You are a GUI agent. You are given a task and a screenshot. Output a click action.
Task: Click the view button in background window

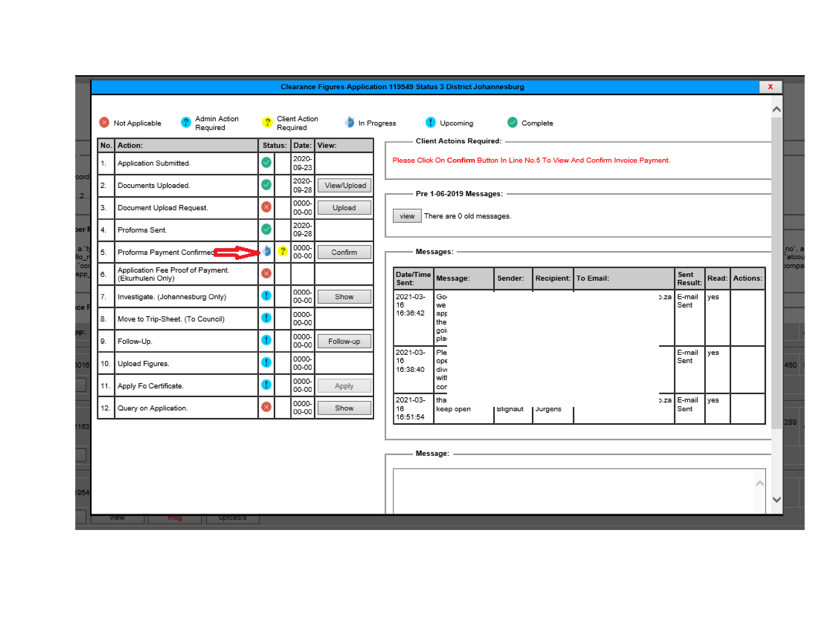coord(117,518)
